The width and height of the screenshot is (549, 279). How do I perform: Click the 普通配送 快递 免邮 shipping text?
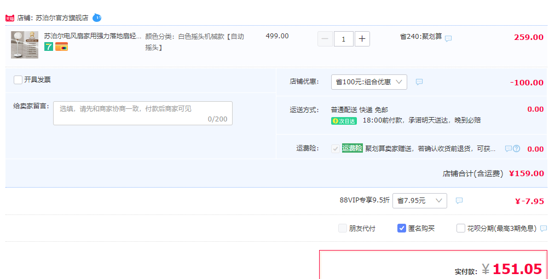pyautogui.click(x=360, y=110)
